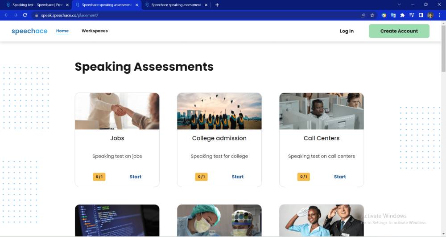Open the extensions puzzle icon
Image resolution: width=446 pixels, height=237 pixels.
coord(402,15)
